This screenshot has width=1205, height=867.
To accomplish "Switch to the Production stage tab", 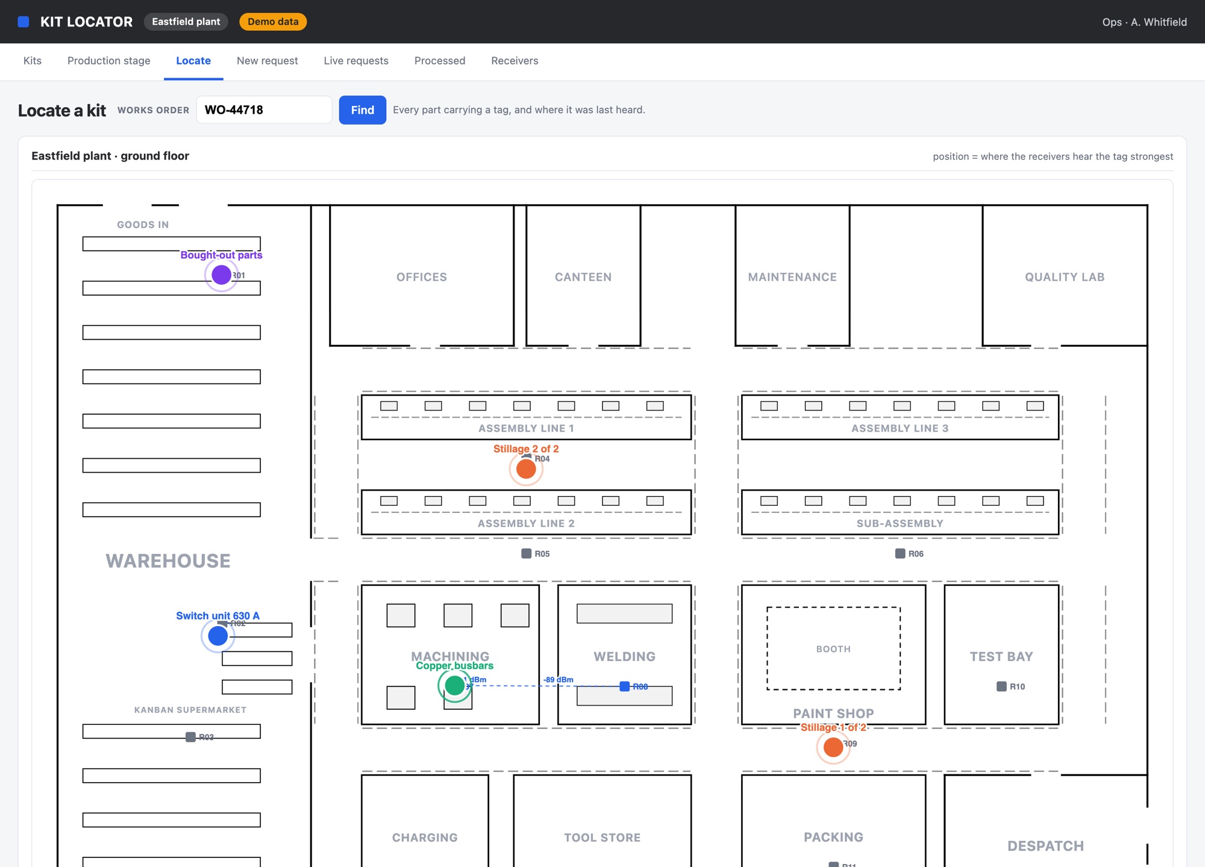I will [x=109, y=61].
